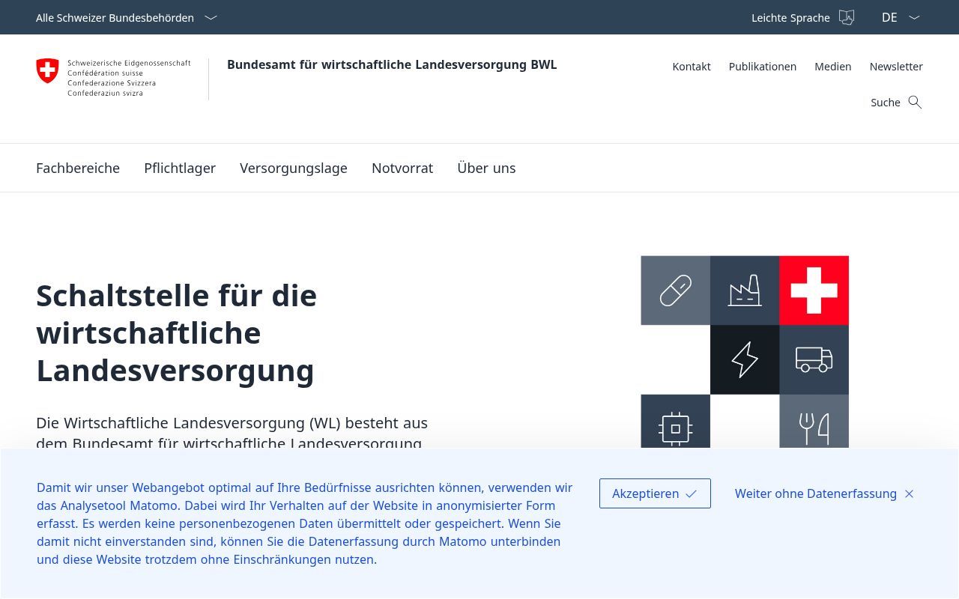Click the search magnifier icon
Image resolution: width=959 pixels, height=599 pixels.
pos(915,102)
